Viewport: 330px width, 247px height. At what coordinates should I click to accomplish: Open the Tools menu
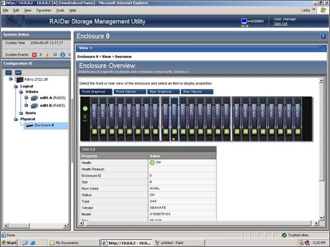60,10
